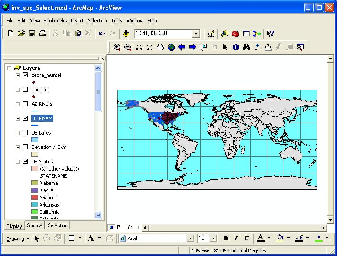Turn on the US Lakes layer

tap(26, 133)
